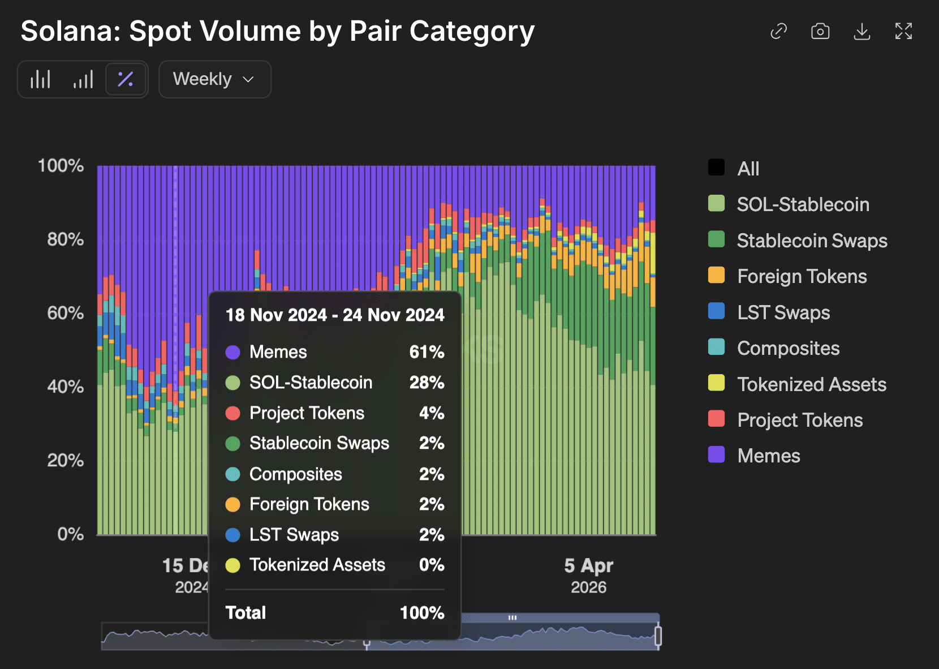Viewport: 939px width, 669px height.
Task: Click the Project Tokens 4% tooltip row
Action: coord(335,413)
